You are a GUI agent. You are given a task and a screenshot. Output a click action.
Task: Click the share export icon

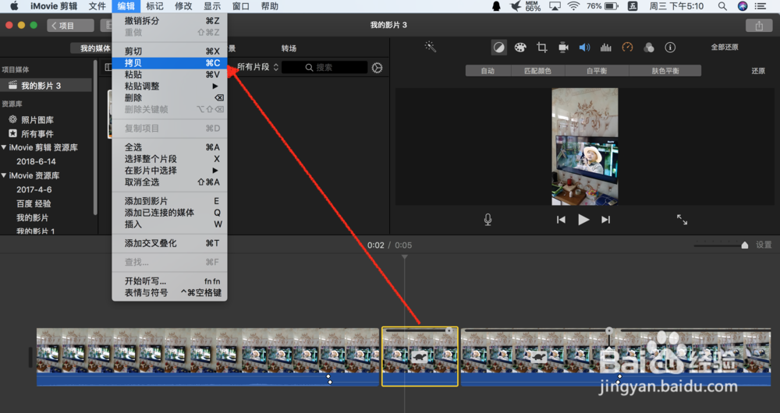coord(759,26)
